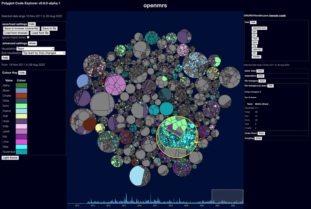This screenshot has height=209, width=311.
Task: Open the Visualization dropdown set to Team
Action: coord(36,49)
